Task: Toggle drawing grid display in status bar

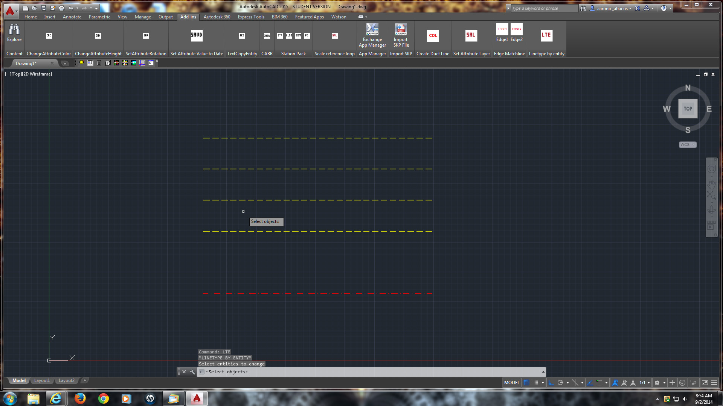Action: click(526, 383)
